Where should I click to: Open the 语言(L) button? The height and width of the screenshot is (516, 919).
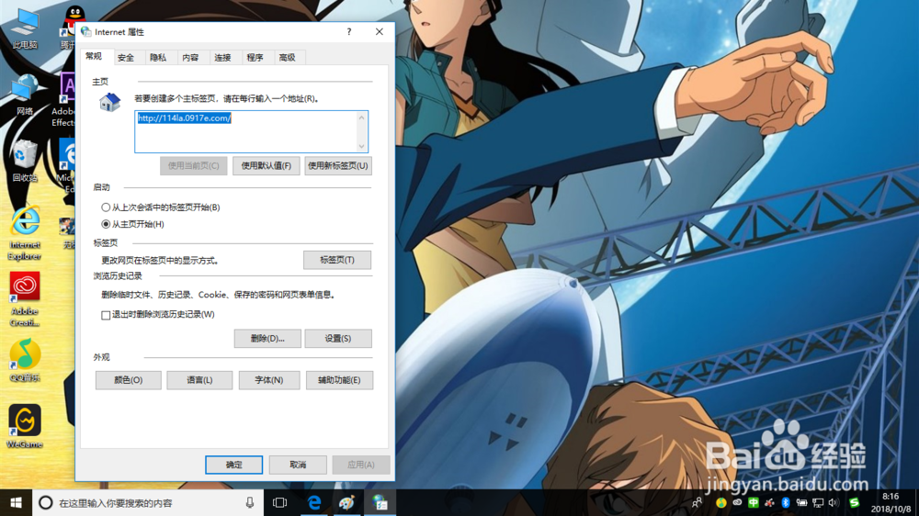click(199, 380)
